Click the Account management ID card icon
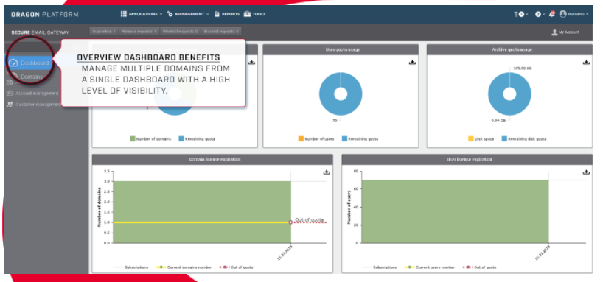 click(x=10, y=93)
